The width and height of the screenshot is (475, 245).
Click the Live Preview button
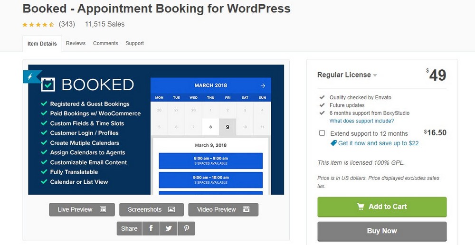[x=82, y=209]
